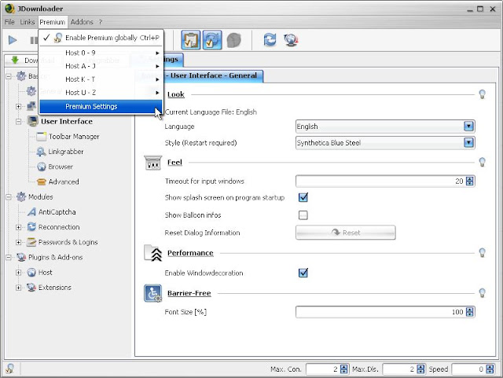Toggle Enable Premium globally menu item

pyautogui.click(x=101, y=38)
